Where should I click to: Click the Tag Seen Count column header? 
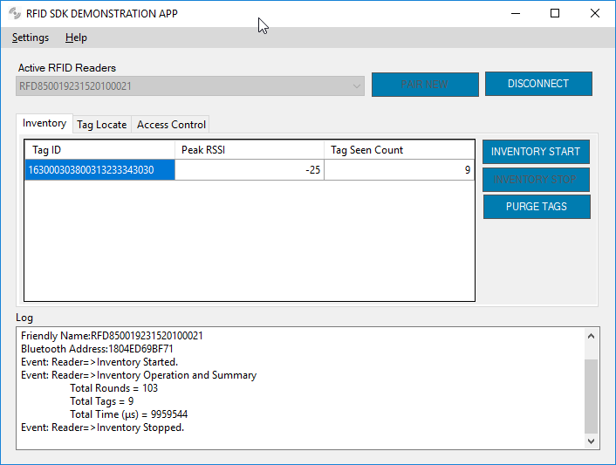click(x=398, y=150)
